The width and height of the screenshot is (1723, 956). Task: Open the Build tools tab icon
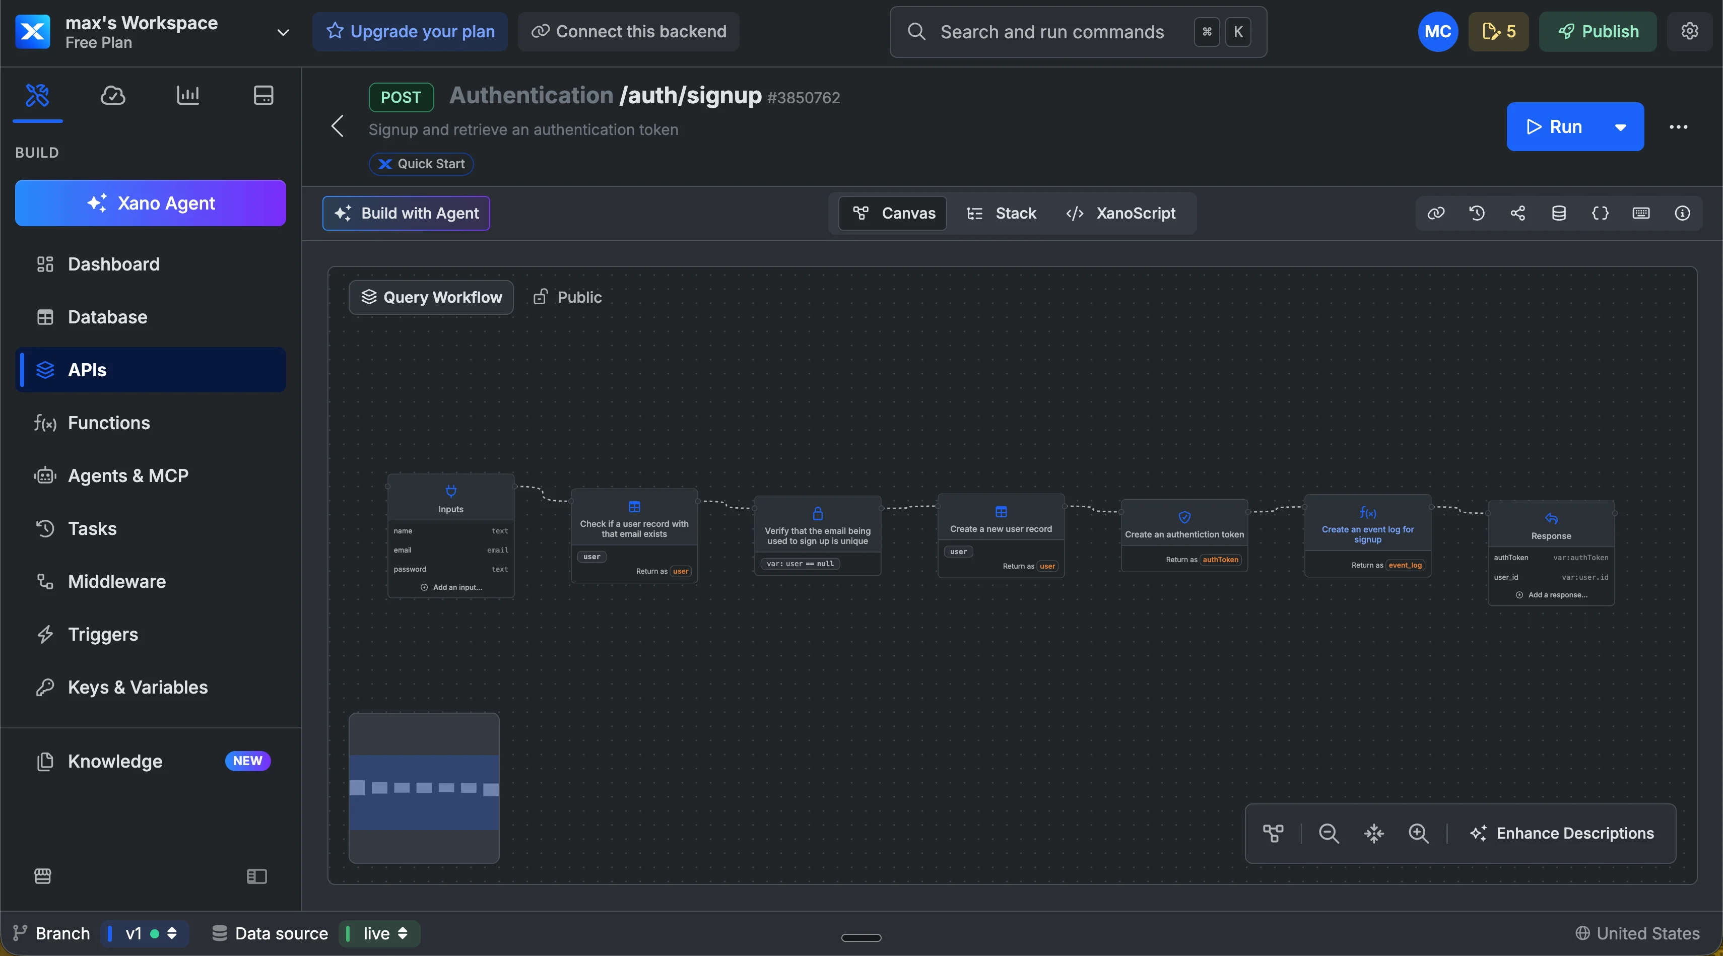37,95
